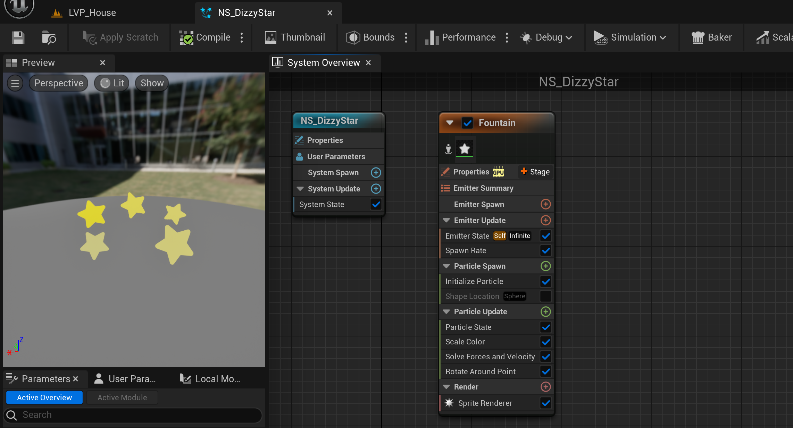
Task: Open Performance options three-dot menu
Action: click(x=507, y=37)
